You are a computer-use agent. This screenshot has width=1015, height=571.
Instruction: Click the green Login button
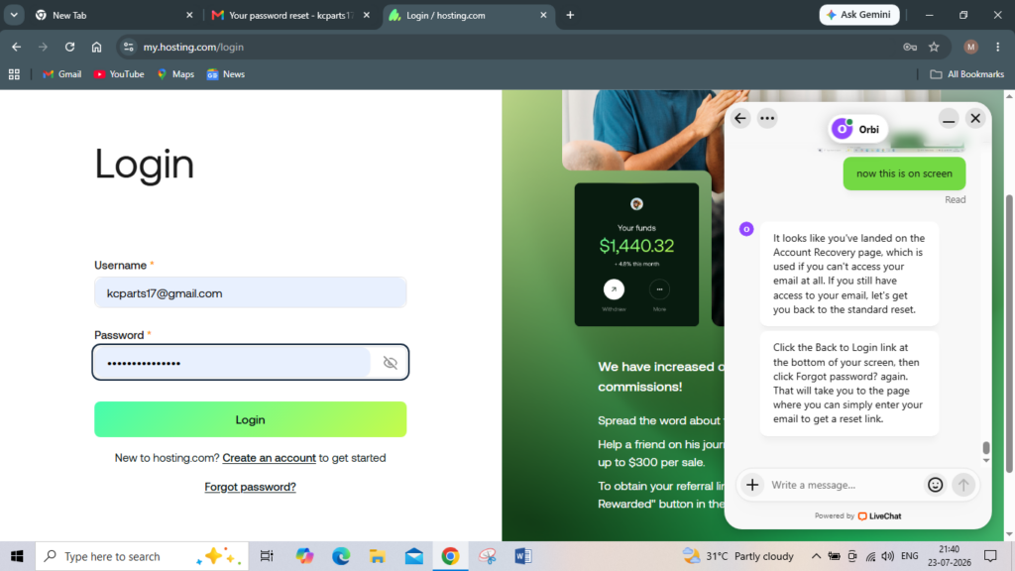pos(251,419)
